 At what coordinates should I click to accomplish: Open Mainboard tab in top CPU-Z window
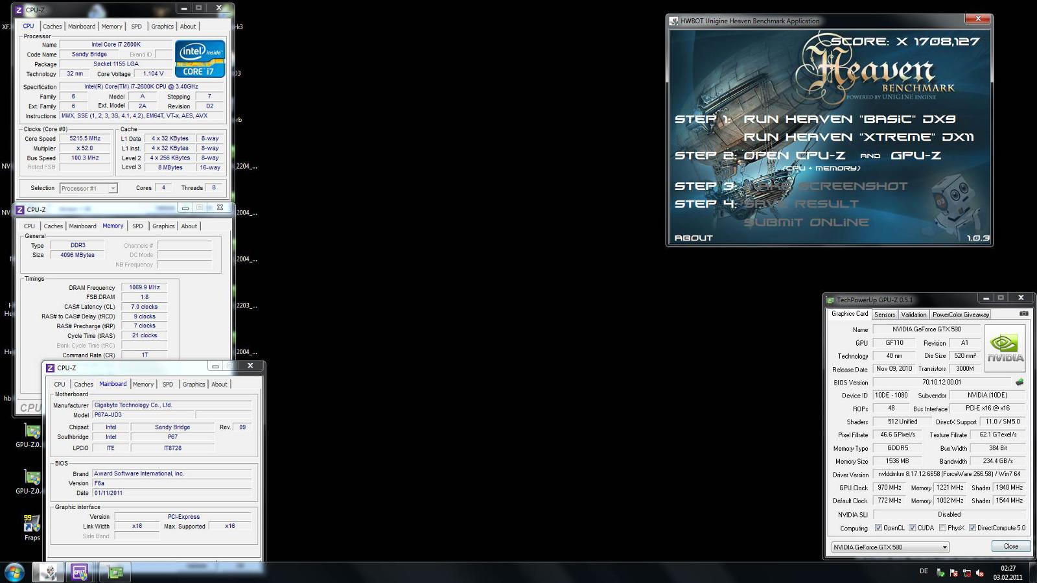pos(82,27)
